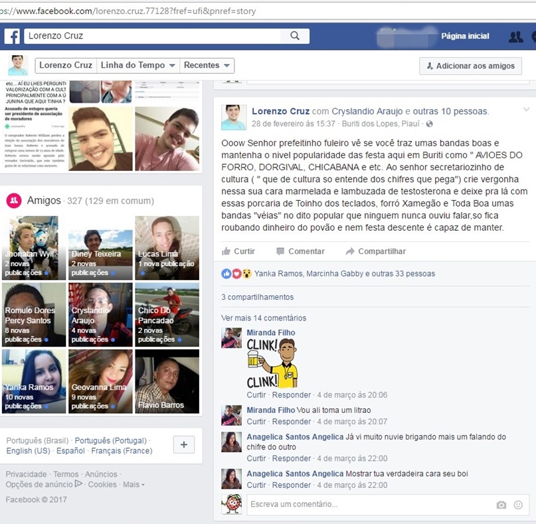The height and width of the screenshot is (524, 536).
Task: Open Yanka Ramos friend thumbnail
Action: tap(35, 381)
